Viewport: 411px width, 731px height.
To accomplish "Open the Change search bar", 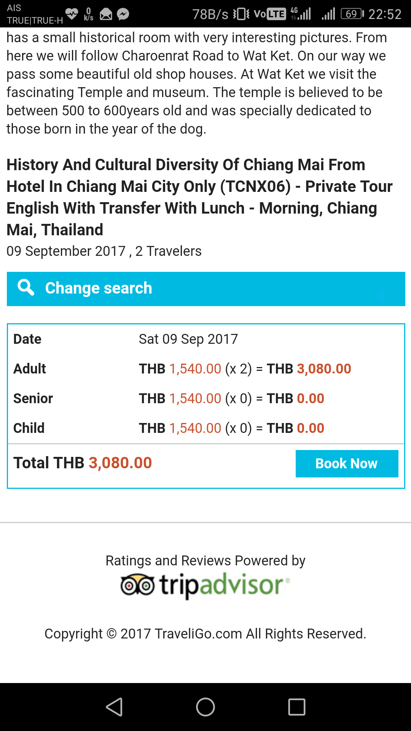I will (x=205, y=289).
